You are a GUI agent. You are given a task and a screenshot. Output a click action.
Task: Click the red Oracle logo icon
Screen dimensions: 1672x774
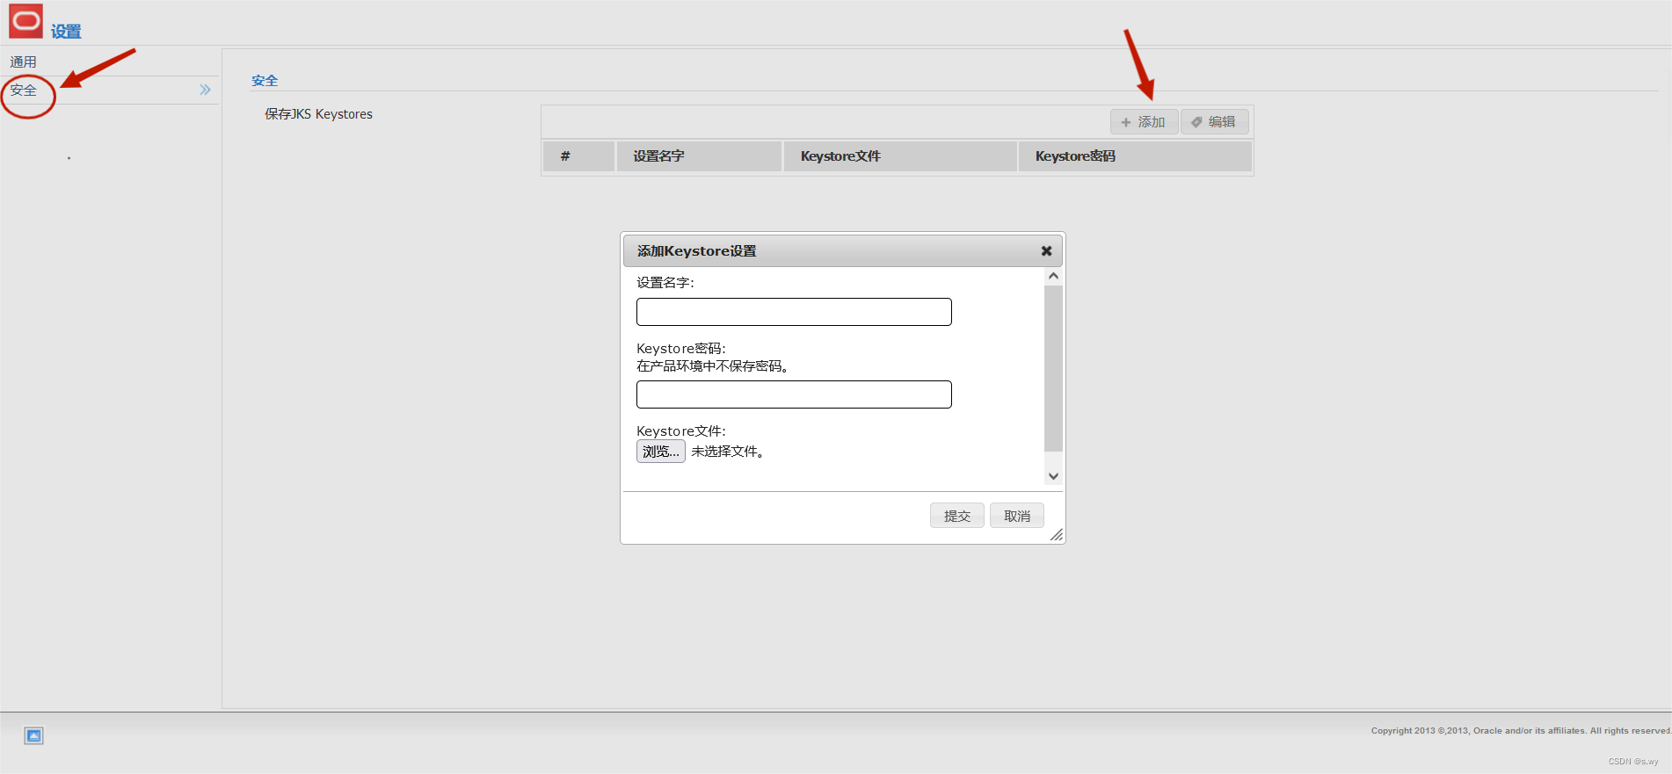pyautogui.click(x=25, y=21)
